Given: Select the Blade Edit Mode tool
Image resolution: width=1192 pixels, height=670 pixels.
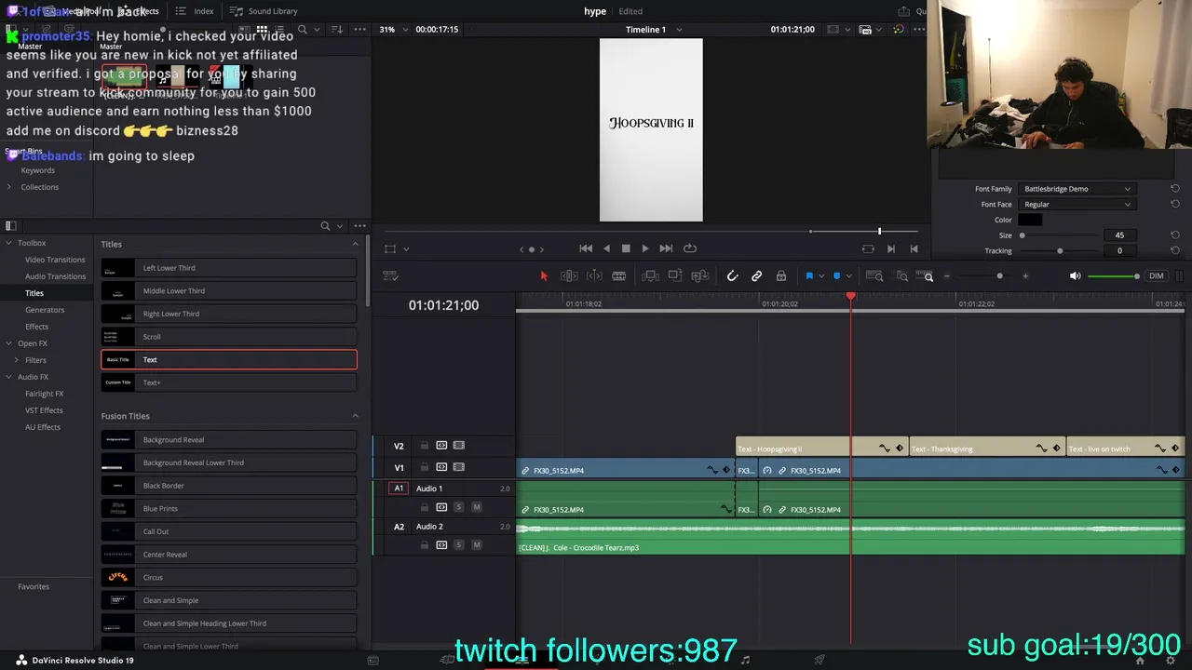Looking at the screenshot, I should pyautogui.click(x=618, y=276).
